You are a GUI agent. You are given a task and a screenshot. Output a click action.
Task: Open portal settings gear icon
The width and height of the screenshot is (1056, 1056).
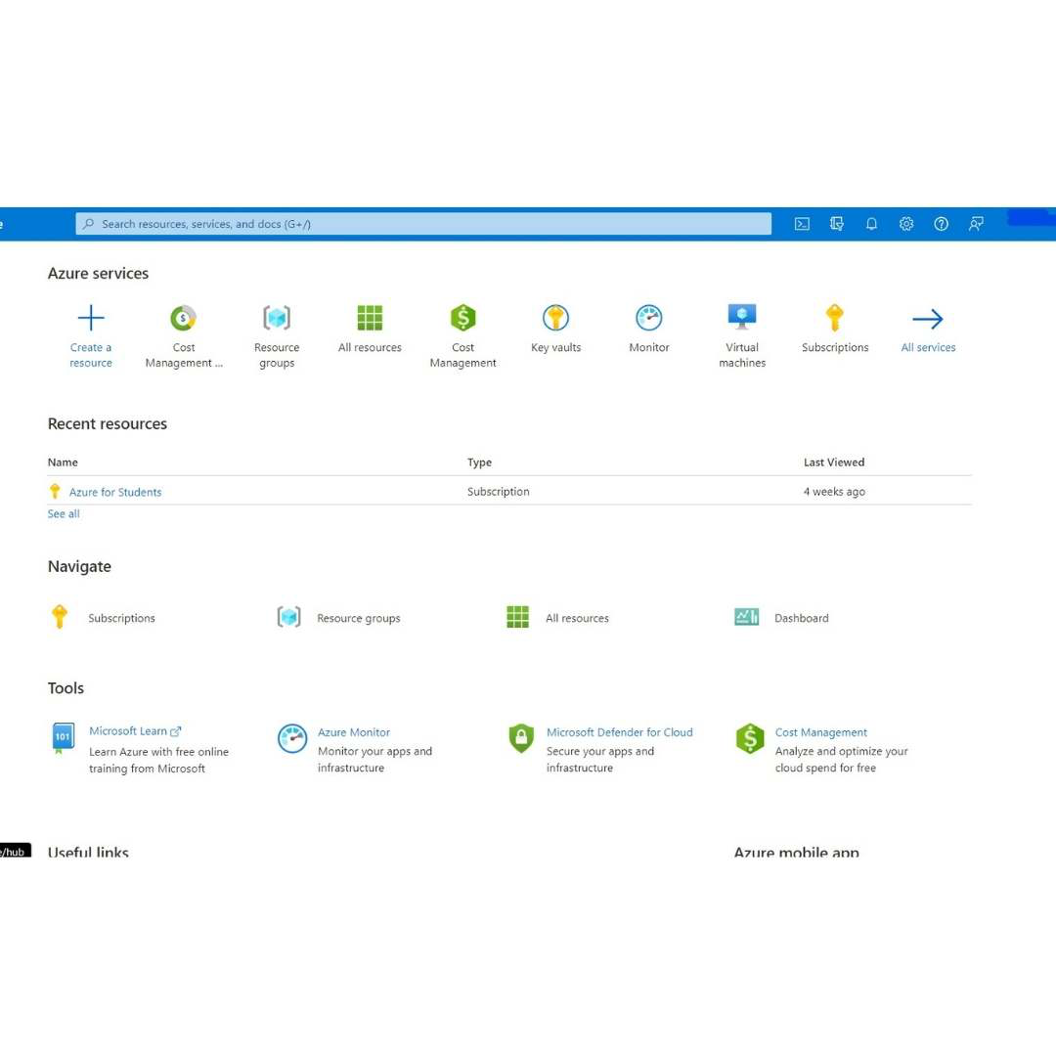pyautogui.click(x=906, y=224)
